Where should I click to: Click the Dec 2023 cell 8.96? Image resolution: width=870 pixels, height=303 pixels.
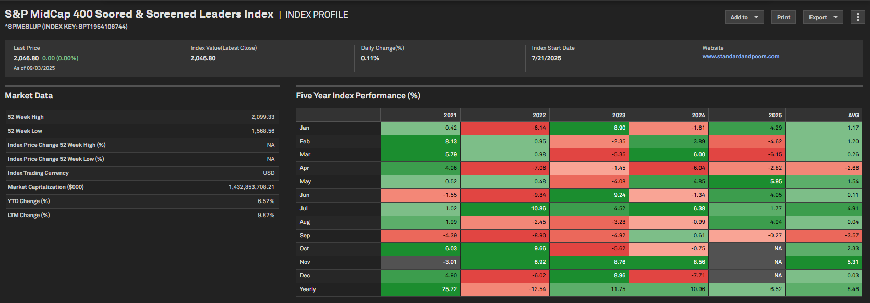(589, 276)
